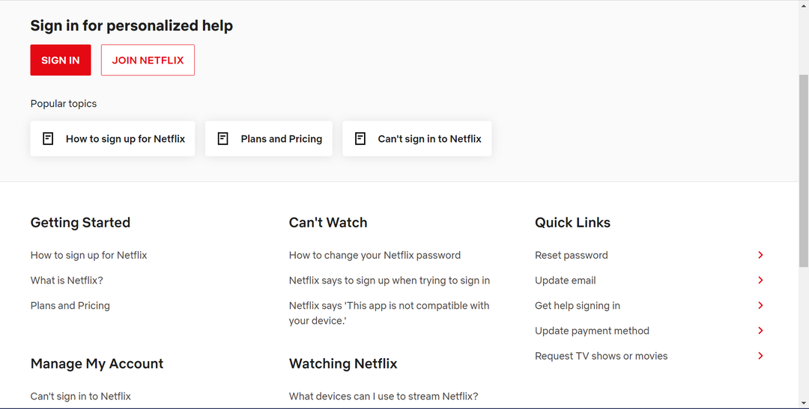Screen dimensions: 809x409
Task: Click the chevron next to Get help signing in
Action: click(x=760, y=306)
